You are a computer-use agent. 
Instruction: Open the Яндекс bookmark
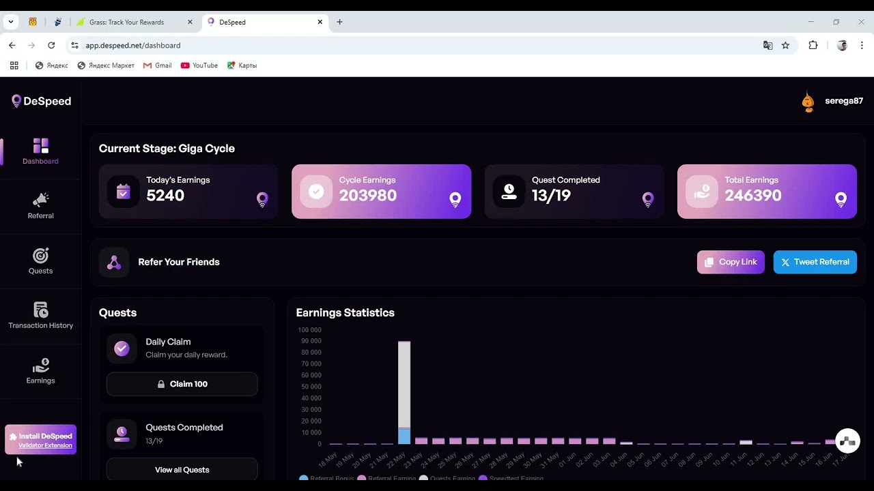[51, 65]
